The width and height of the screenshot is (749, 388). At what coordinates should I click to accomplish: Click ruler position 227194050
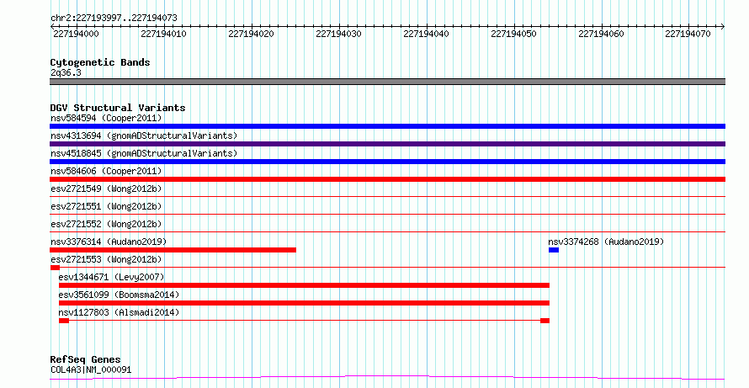pyautogui.click(x=513, y=34)
